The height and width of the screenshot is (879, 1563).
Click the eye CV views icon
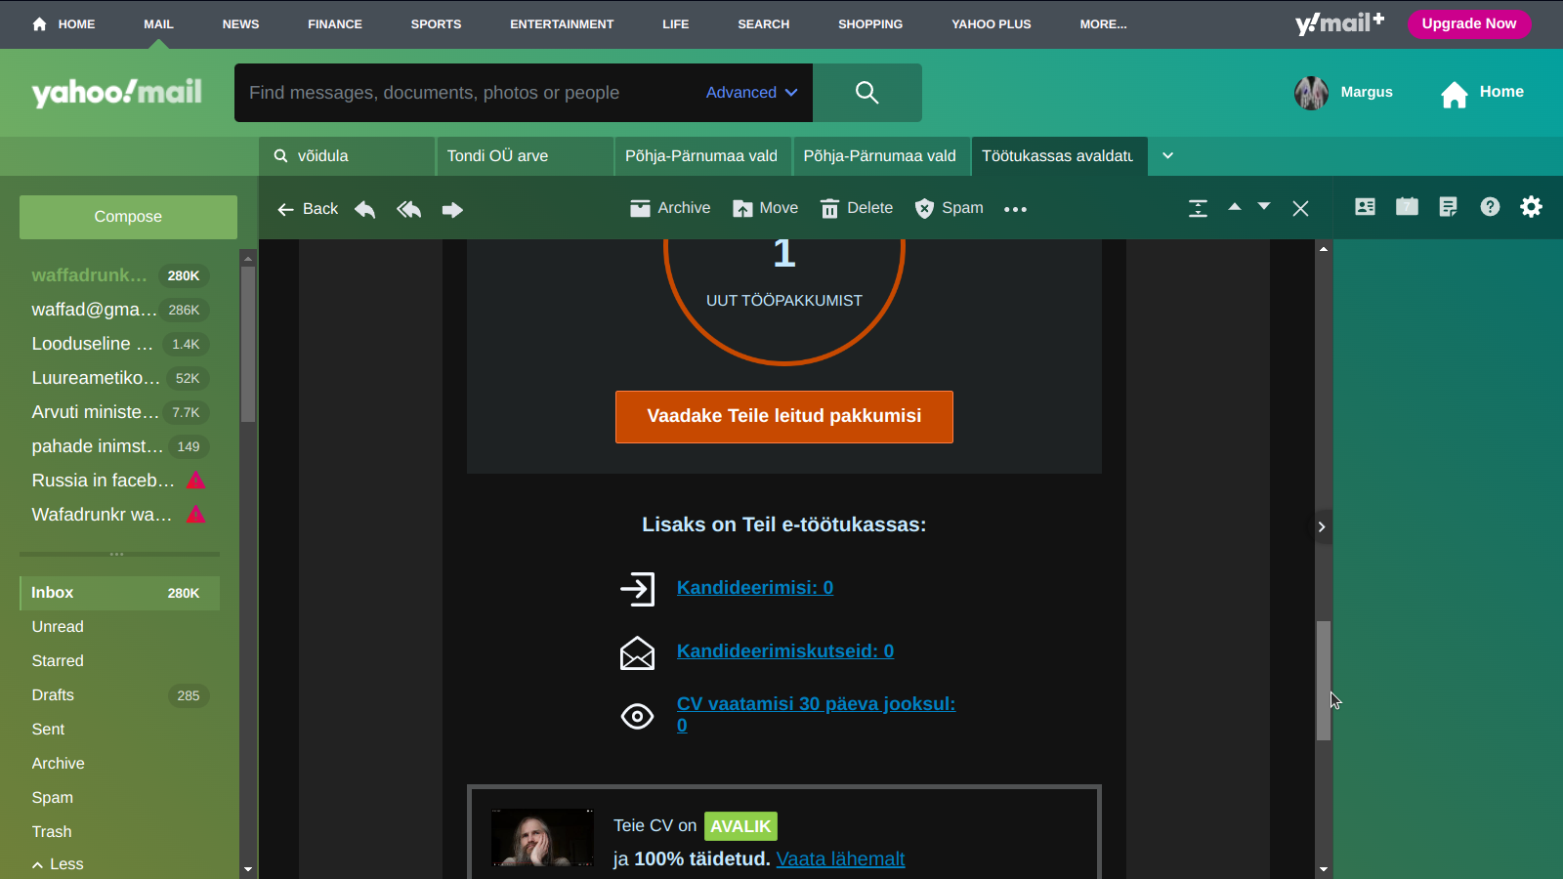coord(637,717)
